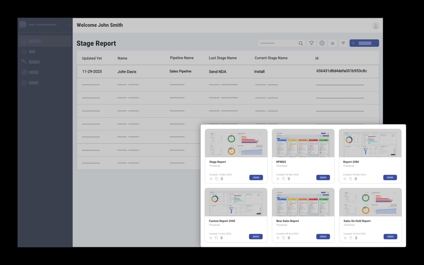Click the search magnifier icon in the toolbar
Image resolution: width=424 pixels, height=265 pixels.
pos(300,43)
